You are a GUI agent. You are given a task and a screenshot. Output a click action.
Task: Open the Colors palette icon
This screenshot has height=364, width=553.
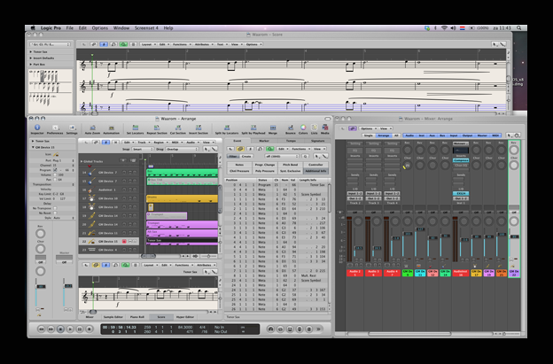point(303,128)
